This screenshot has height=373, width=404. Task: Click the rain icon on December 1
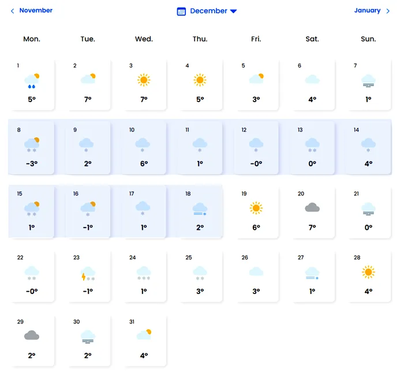pos(32,80)
